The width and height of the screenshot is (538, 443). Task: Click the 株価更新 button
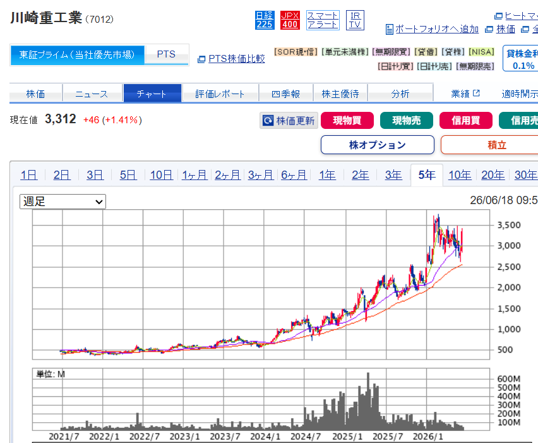tap(289, 121)
